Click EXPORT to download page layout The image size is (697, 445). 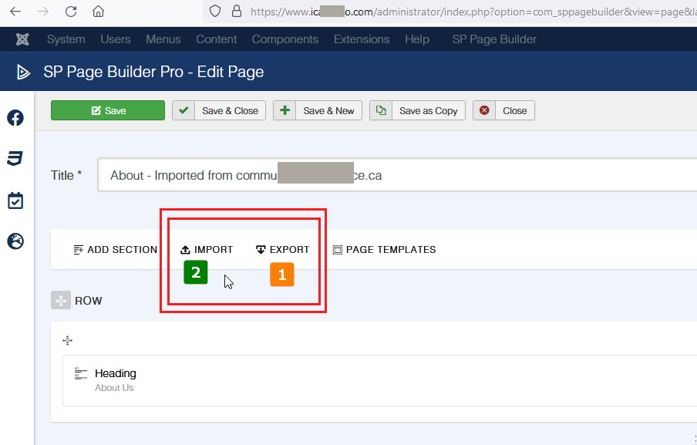coord(283,249)
